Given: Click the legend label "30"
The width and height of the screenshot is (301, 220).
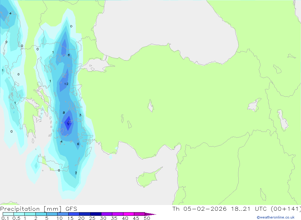Looking at the screenshot, I should click(x=103, y=218).
